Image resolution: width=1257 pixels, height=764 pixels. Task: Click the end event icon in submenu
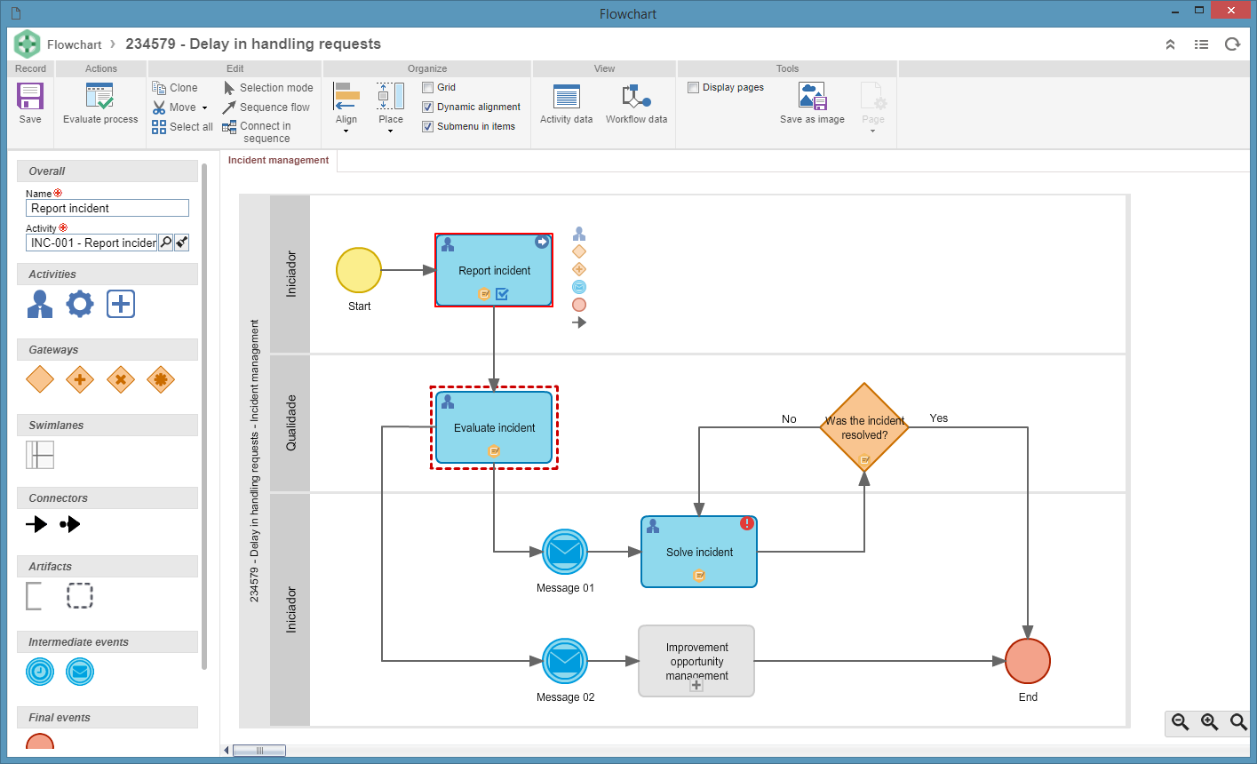(x=579, y=305)
